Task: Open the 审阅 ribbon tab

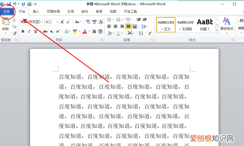Action: [99, 11]
